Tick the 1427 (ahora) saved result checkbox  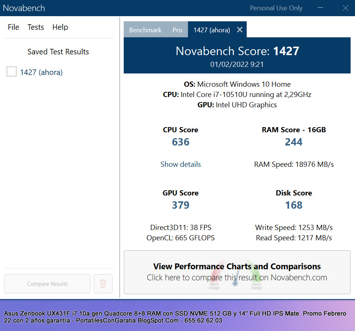tap(11, 71)
